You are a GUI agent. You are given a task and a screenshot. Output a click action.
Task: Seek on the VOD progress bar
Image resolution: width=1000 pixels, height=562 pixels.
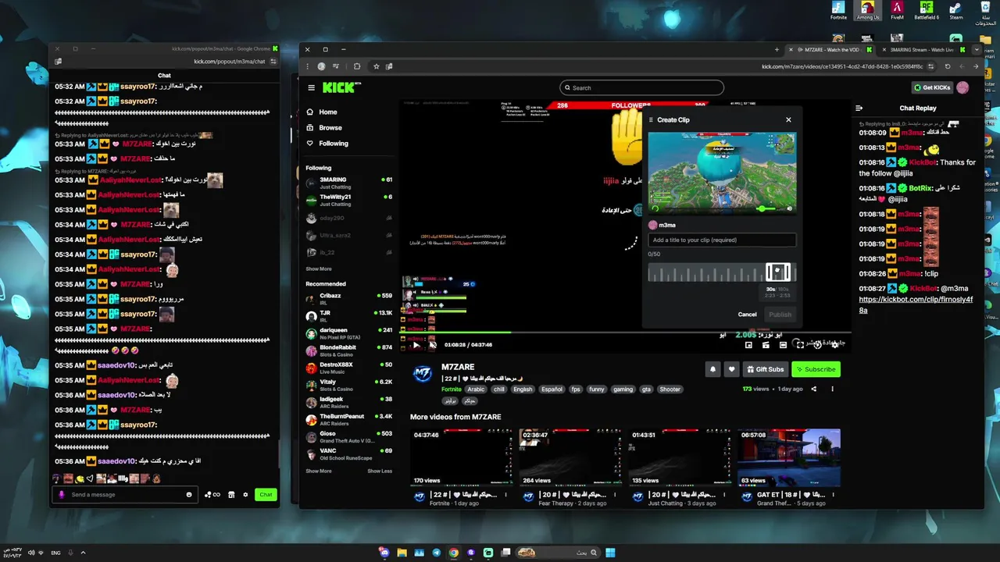click(x=625, y=333)
